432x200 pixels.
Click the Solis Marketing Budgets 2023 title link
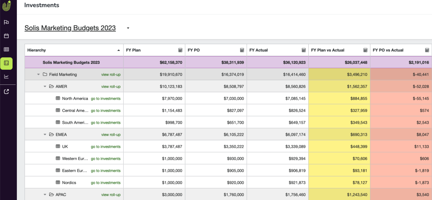[x=70, y=28]
